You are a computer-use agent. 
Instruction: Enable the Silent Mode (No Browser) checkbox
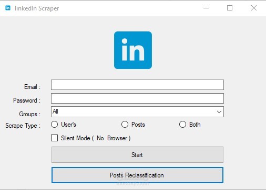tap(54, 138)
